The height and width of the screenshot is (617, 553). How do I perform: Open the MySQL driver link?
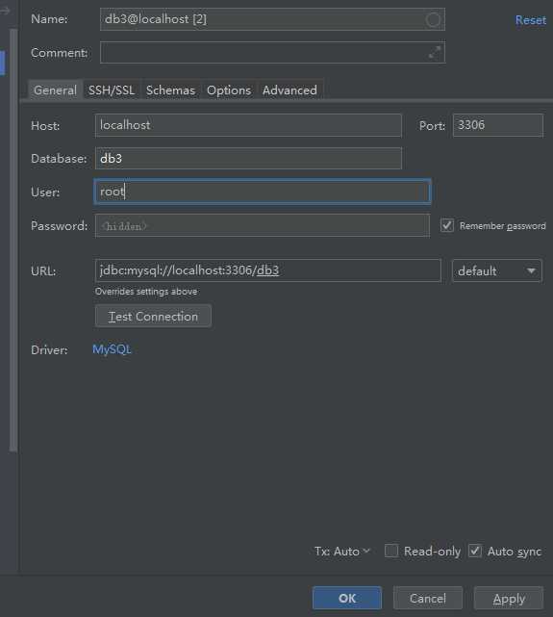tap(112, 349)
